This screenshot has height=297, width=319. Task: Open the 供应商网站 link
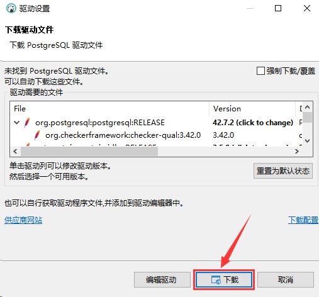pyautogui.click(x=23, y=220)
